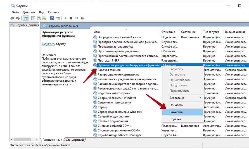Screen dimensions: 249x149
Task: Click the 'Запустить' link in the description pane
Action: (48, 44)
